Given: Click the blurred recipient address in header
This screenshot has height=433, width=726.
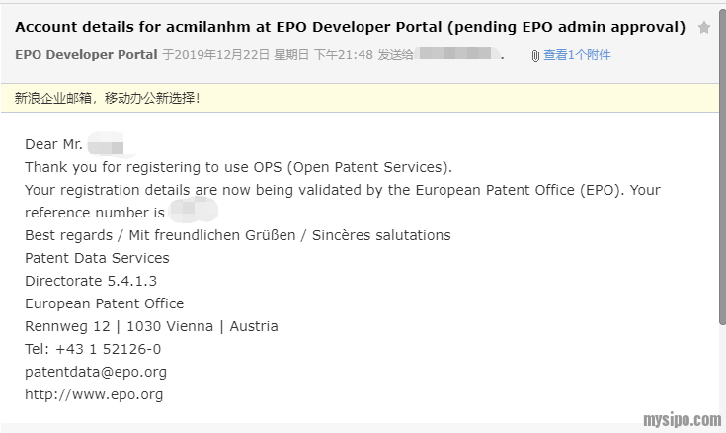Looking at the screenshot, I should [457, 55].
